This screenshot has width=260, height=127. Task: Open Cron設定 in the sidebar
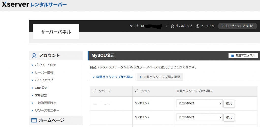[41, 88]
